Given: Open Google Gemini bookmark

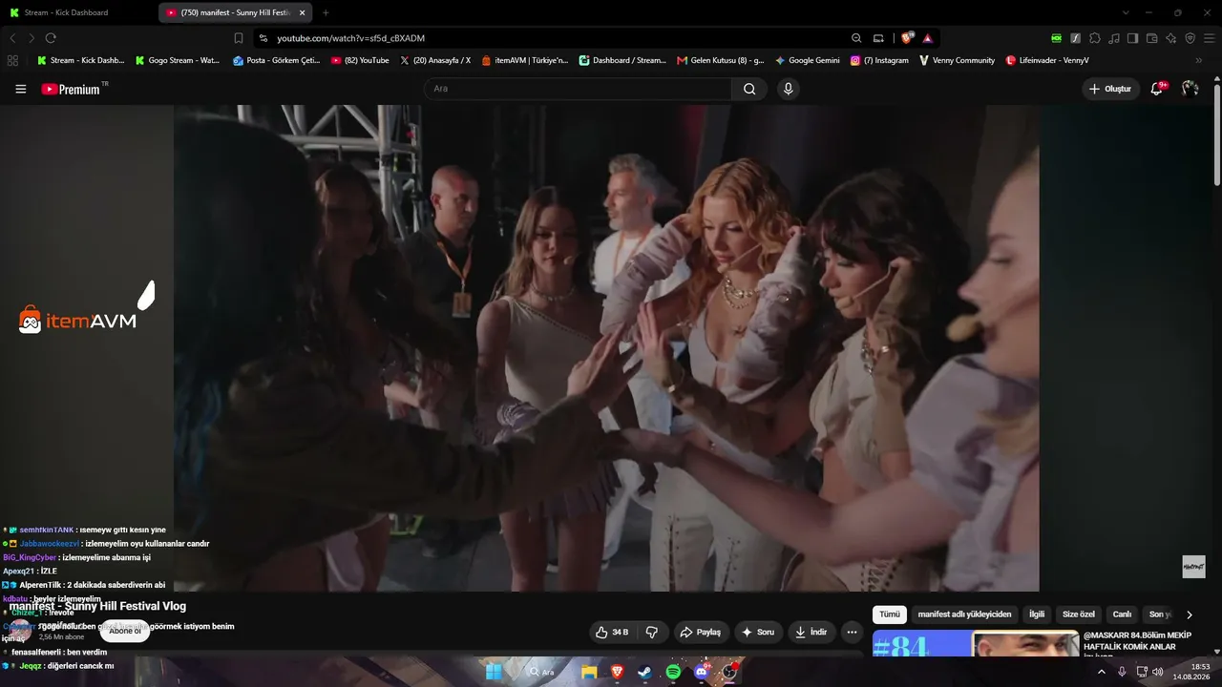Looking at the screenshot, I should point(808,60).
